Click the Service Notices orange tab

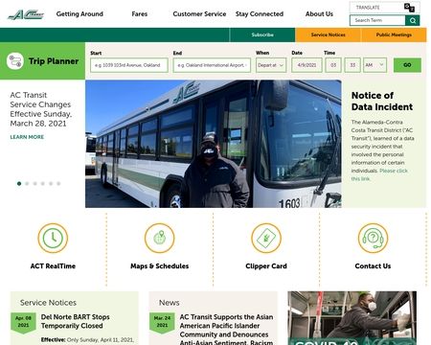pos(329,34)
